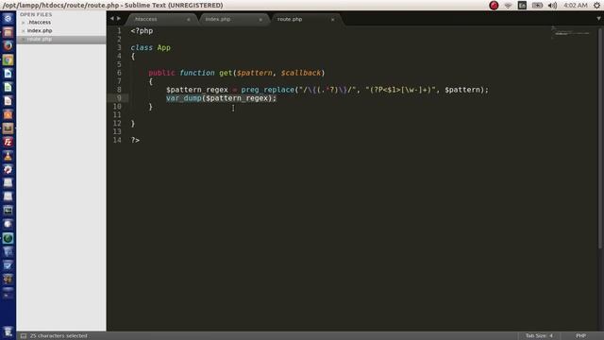The width and height of the screenshot is (604, 340).
Task: Open the battery indicator menu
Action: [537, 6]
